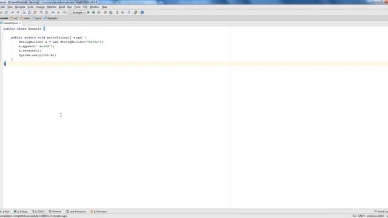Select the java breadcrumb folder
Image resolution: width=388 pixels, height=218 pixels.
click(x=37, y=18)
